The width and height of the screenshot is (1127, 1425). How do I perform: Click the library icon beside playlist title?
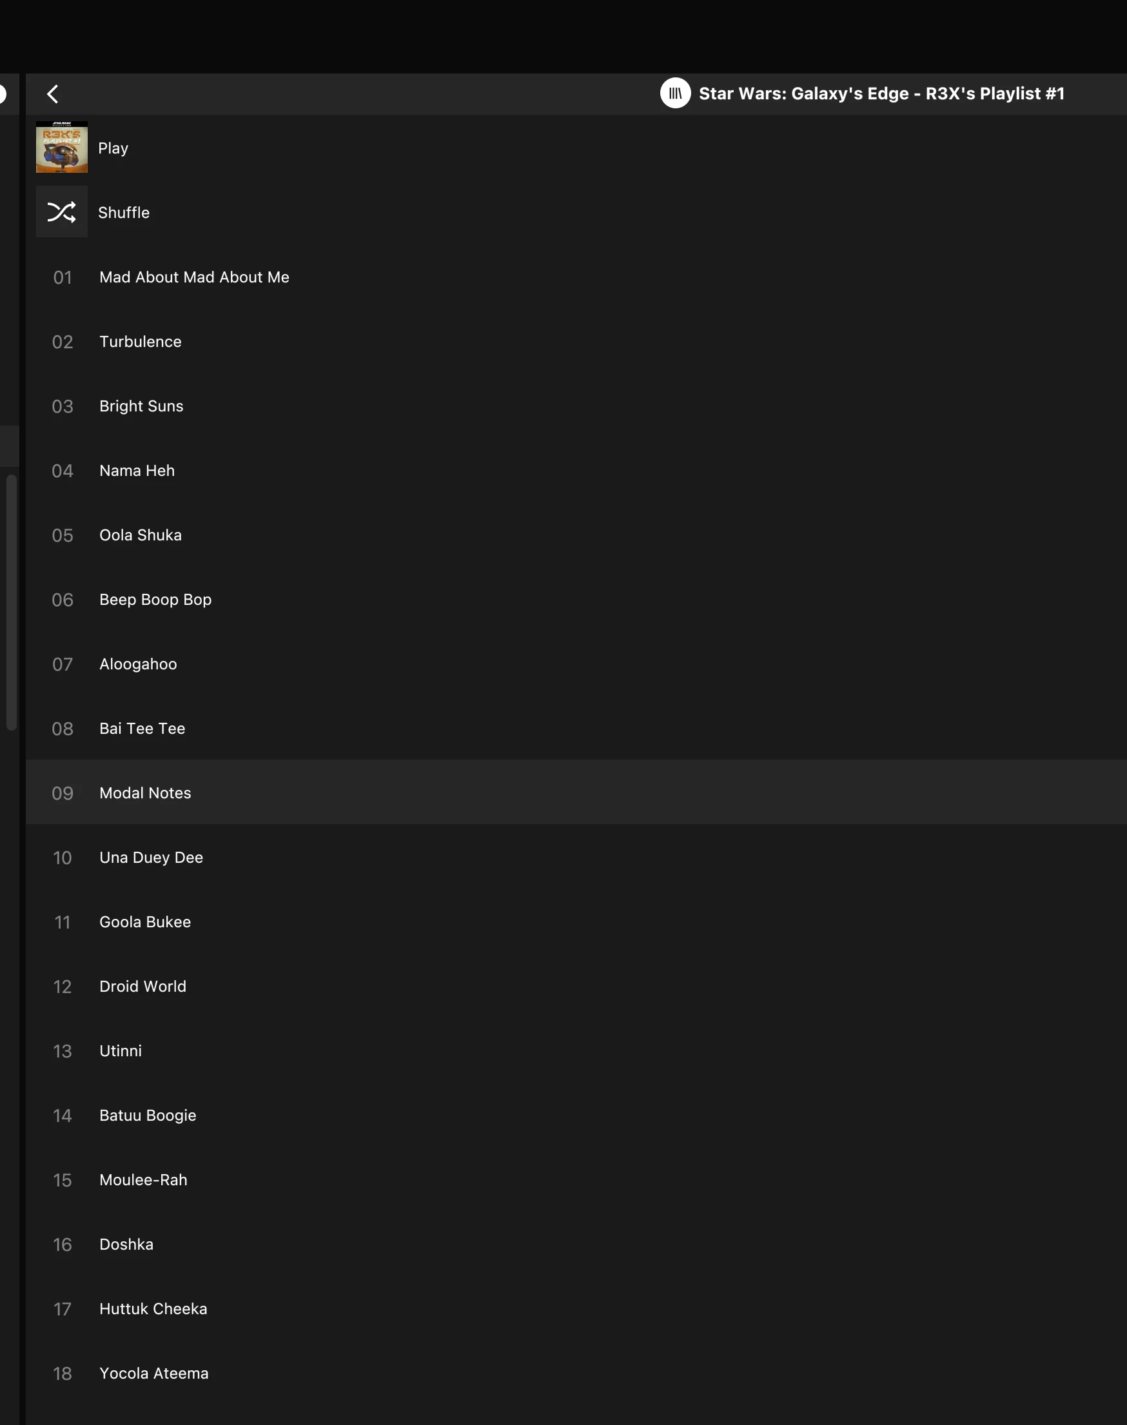pyautogui.click(x=675, y=93)
